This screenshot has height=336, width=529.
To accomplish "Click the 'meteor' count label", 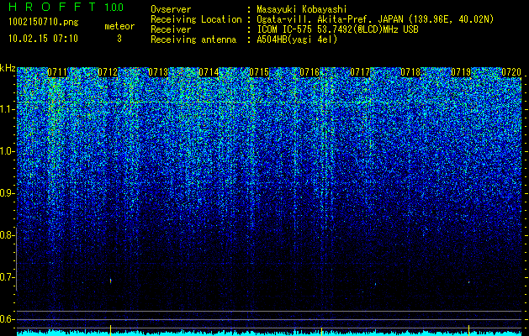I will (x=119, y=26).
